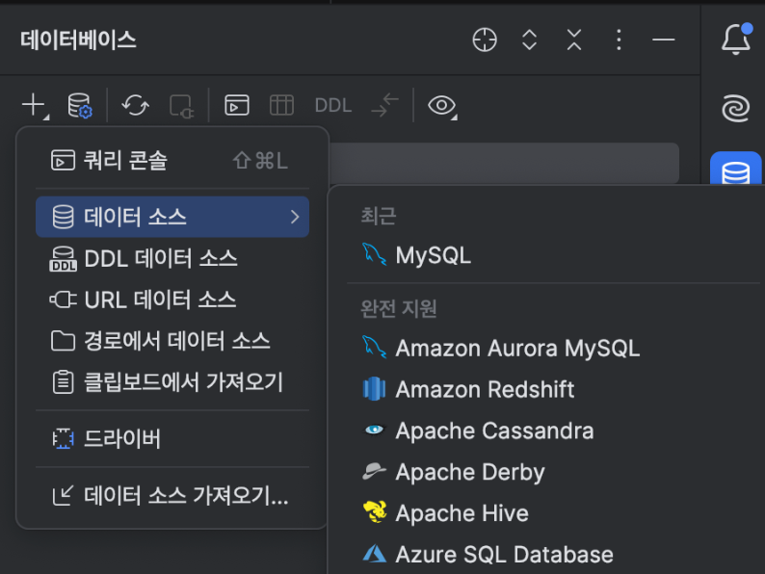Open notifications bell icon
This screenshot has height=574, width=765.
tap(736, 39)
